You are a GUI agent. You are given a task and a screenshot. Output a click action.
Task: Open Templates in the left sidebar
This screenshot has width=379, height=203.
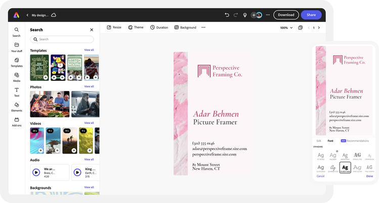(x=17, y=62)
